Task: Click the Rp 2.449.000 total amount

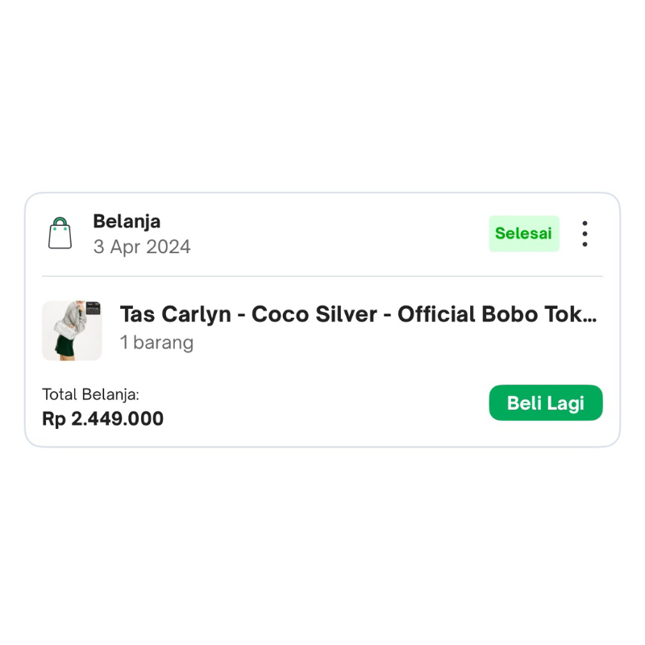Action: pos(102,419)
